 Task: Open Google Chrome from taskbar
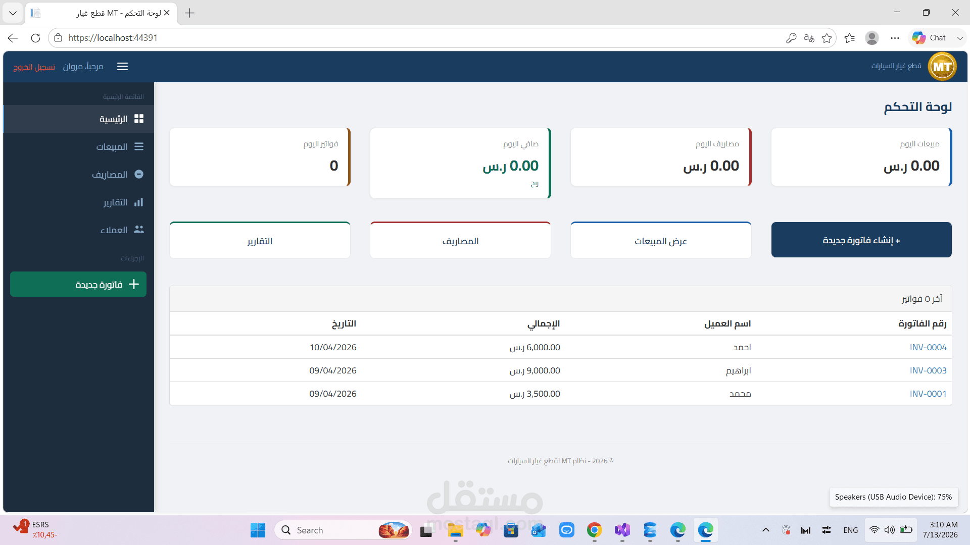594,530
